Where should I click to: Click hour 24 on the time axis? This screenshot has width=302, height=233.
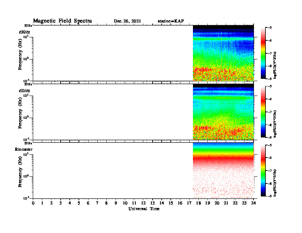point(254,203)
